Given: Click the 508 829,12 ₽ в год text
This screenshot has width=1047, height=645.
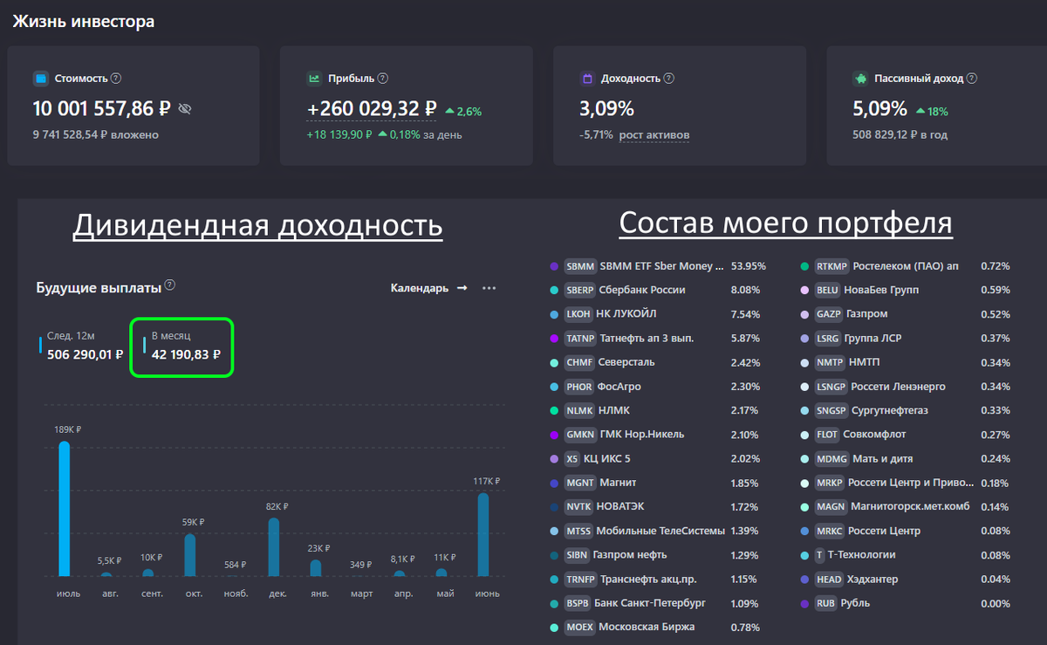Looking at the screenshot, I should 900,135.
